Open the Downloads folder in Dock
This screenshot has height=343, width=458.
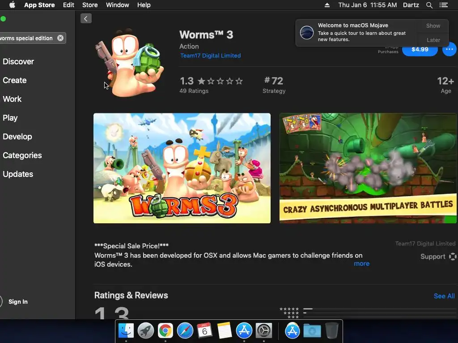[312, 331]
